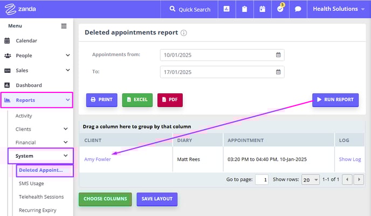Open the Activity report
371x216 pixels.
24,116
